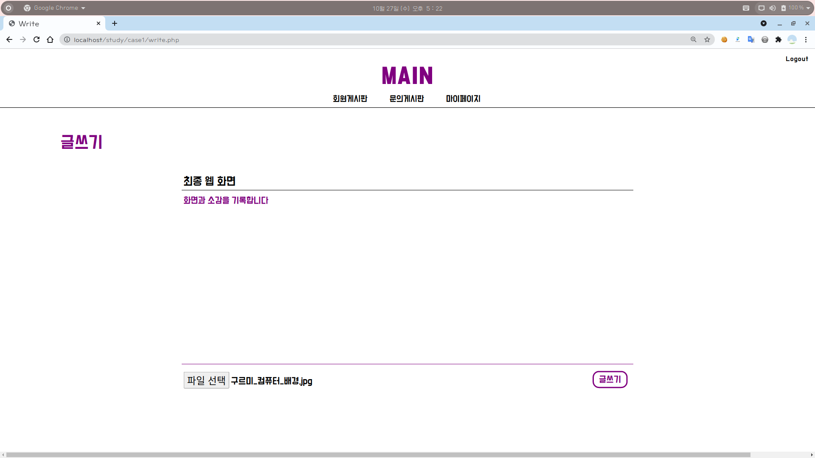
Task: Click the zoom magnifier icon in the address bar
Action: click(694, 39)
